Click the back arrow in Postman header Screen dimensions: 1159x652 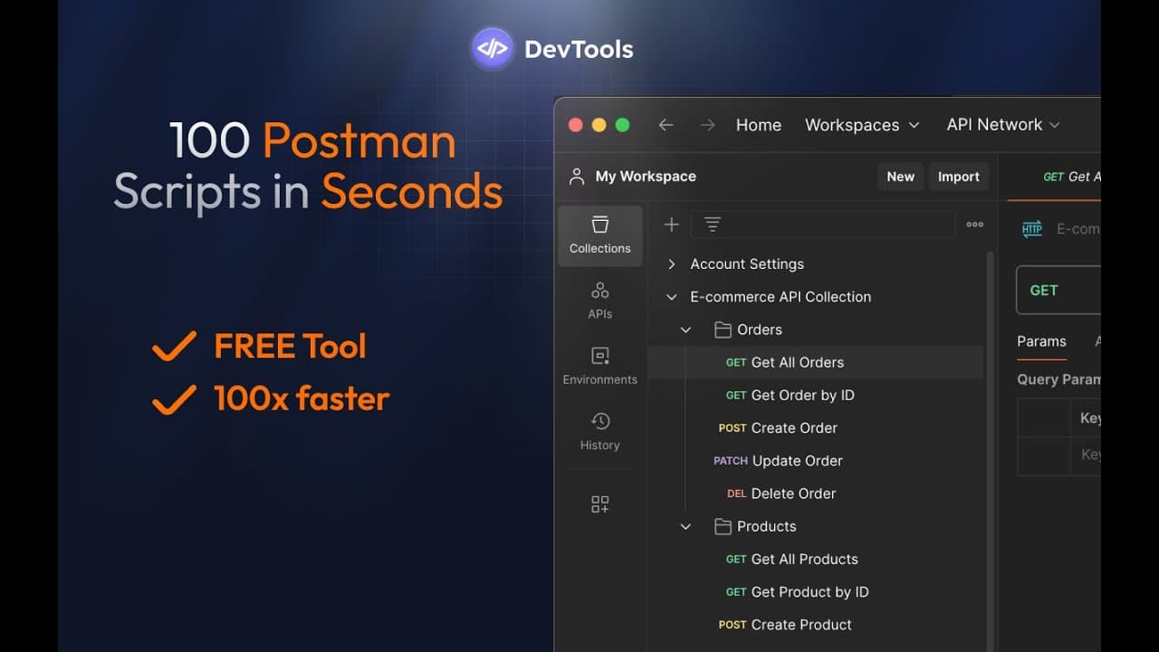pyautogui.click(x=666, y=125)
